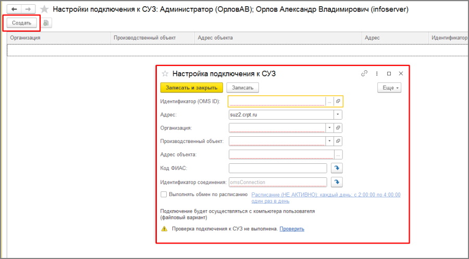This screenshot has width=469, height=259.
Task: Expand the Организация dropdown list
Action: point(329,128)
